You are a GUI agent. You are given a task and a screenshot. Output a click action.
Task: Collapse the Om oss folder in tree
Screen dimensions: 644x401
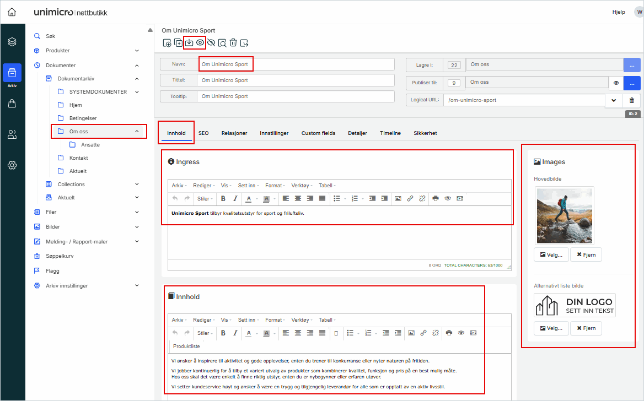pos(137,132)
